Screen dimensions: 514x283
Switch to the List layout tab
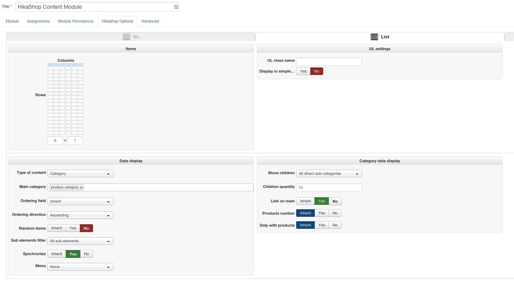(x=380, y=37)
